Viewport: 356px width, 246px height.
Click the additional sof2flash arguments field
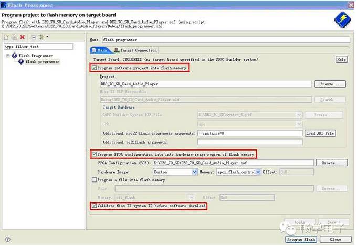pyautogui.click(x=250, y=142)
